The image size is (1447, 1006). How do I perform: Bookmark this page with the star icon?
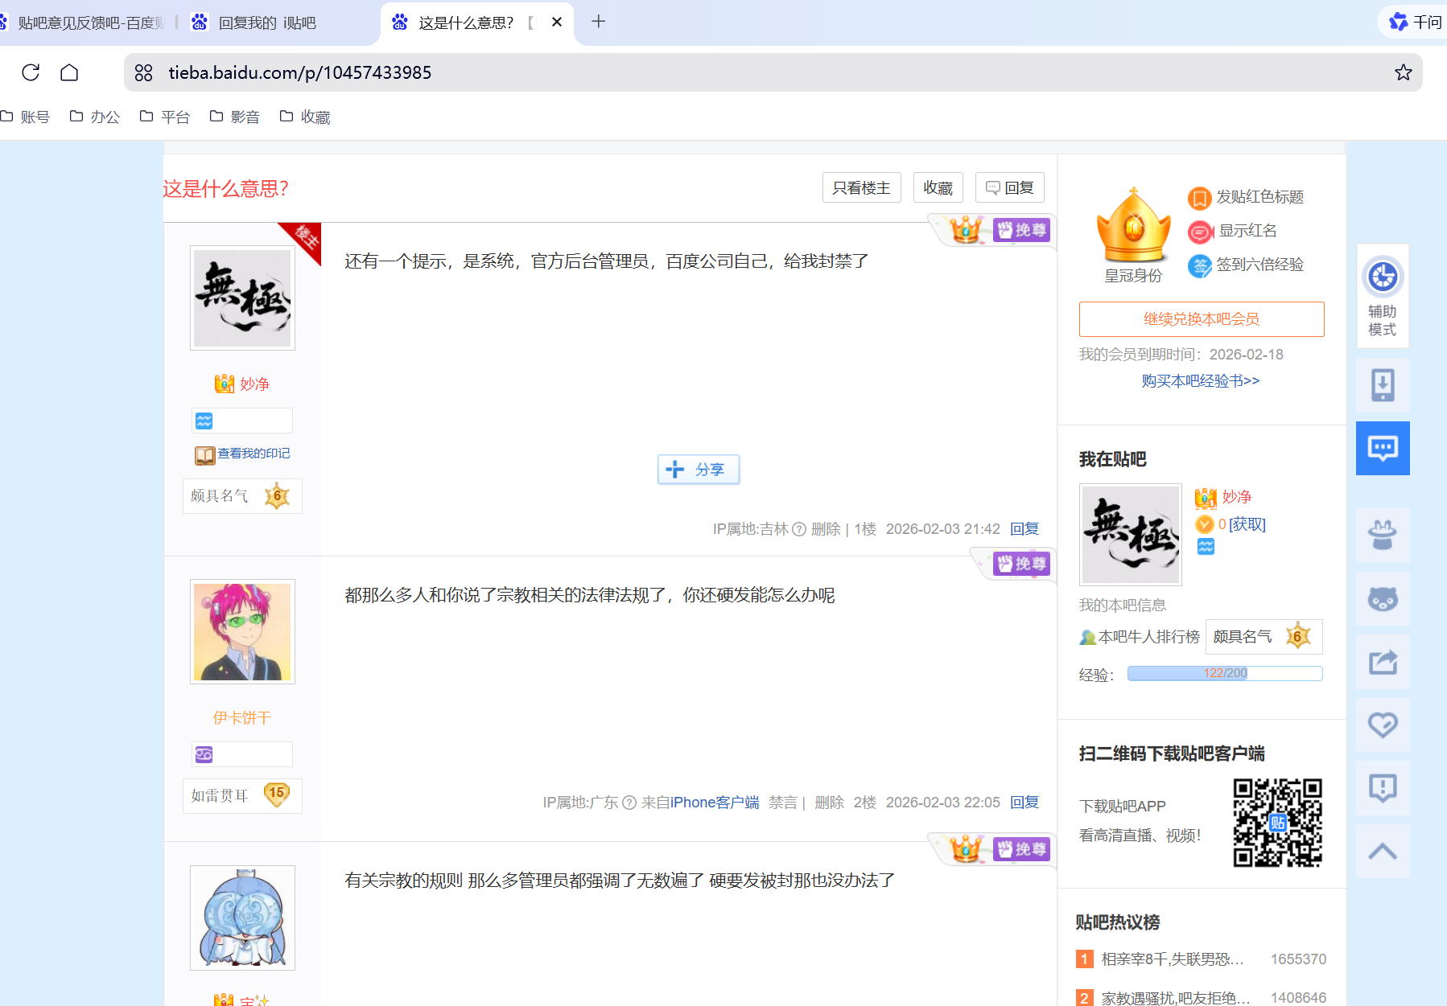point(1403,73)
